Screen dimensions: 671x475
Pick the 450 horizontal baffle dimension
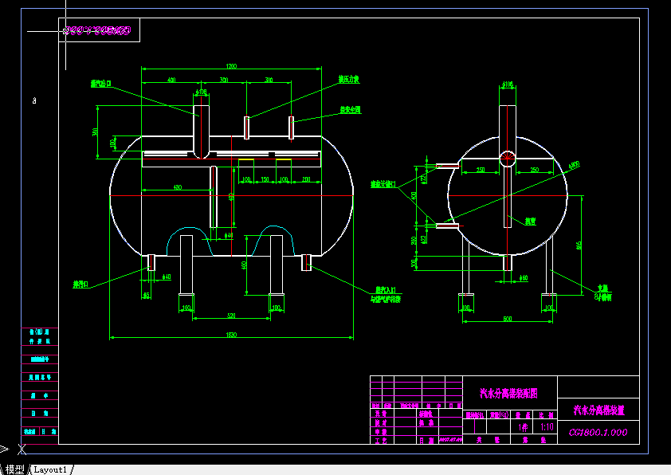(178, 187)
